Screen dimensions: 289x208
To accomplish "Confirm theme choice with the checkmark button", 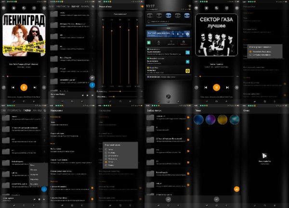I will click(x=217, y=199).
